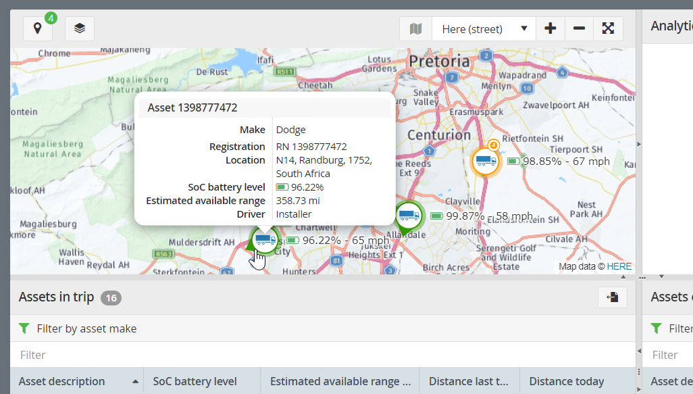Collapse the map panel with up arrow

coord(623,277)
